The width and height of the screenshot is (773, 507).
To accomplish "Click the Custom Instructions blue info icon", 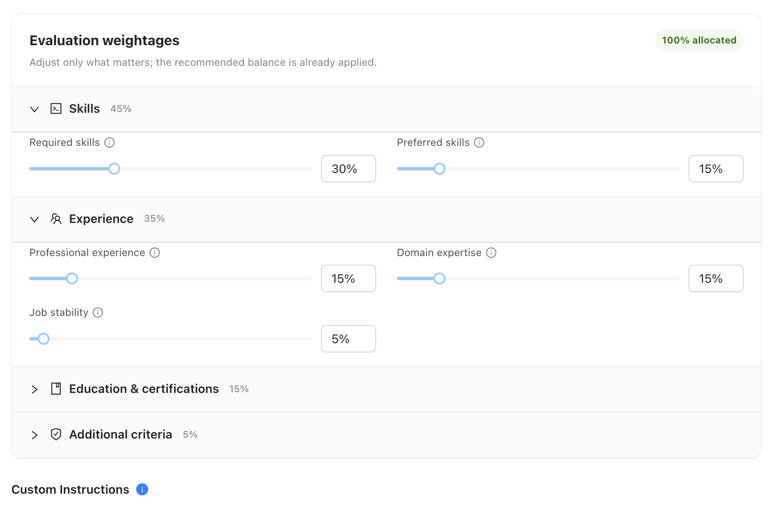I will [142, 489].
